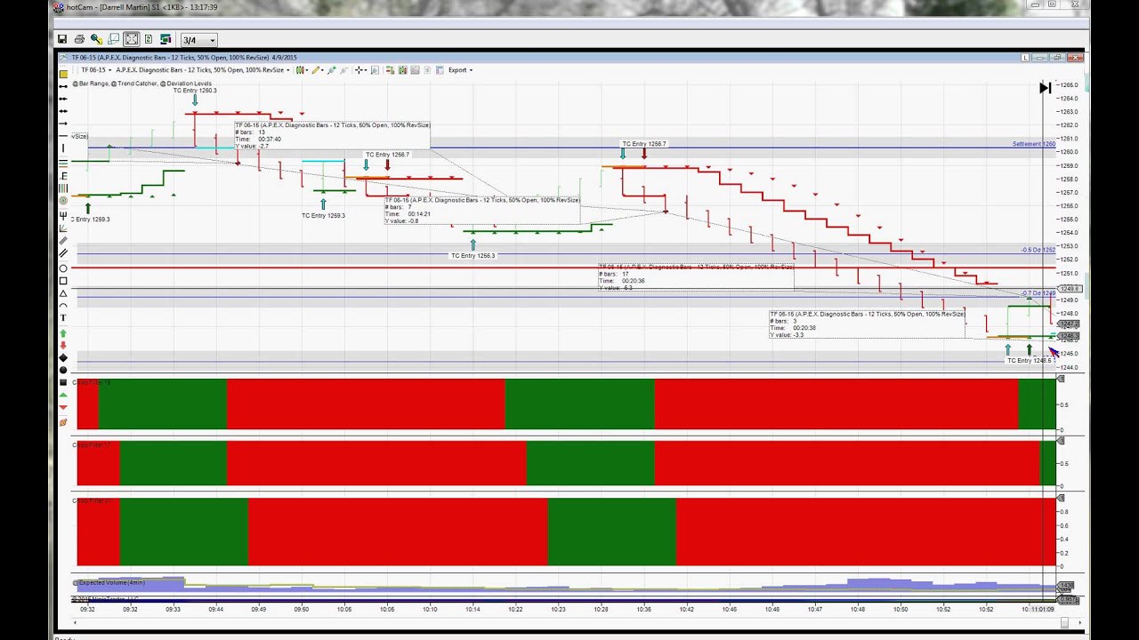The height and width of the screenshot is (640, 1139).
Task: Click the hotCam window title bar text
Action: [142, 7]
